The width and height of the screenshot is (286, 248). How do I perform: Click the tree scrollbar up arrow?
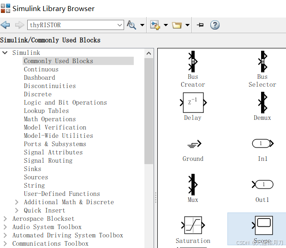coord(149,53)
